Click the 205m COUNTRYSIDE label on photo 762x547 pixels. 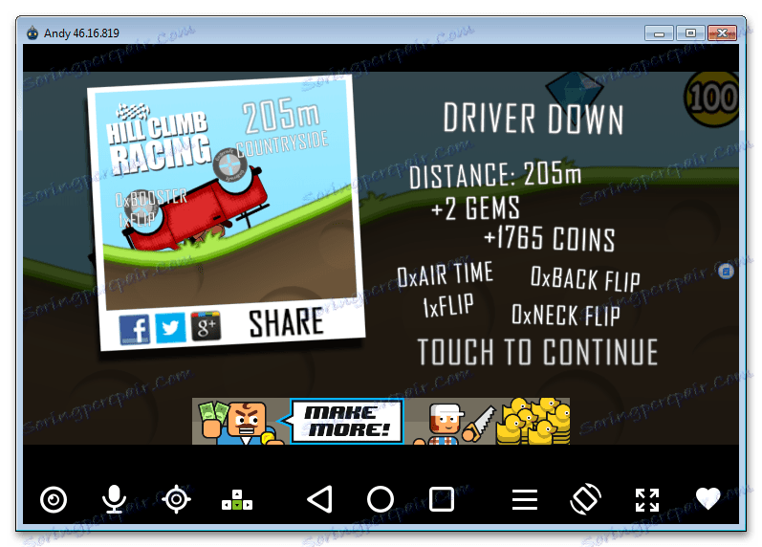282,127
